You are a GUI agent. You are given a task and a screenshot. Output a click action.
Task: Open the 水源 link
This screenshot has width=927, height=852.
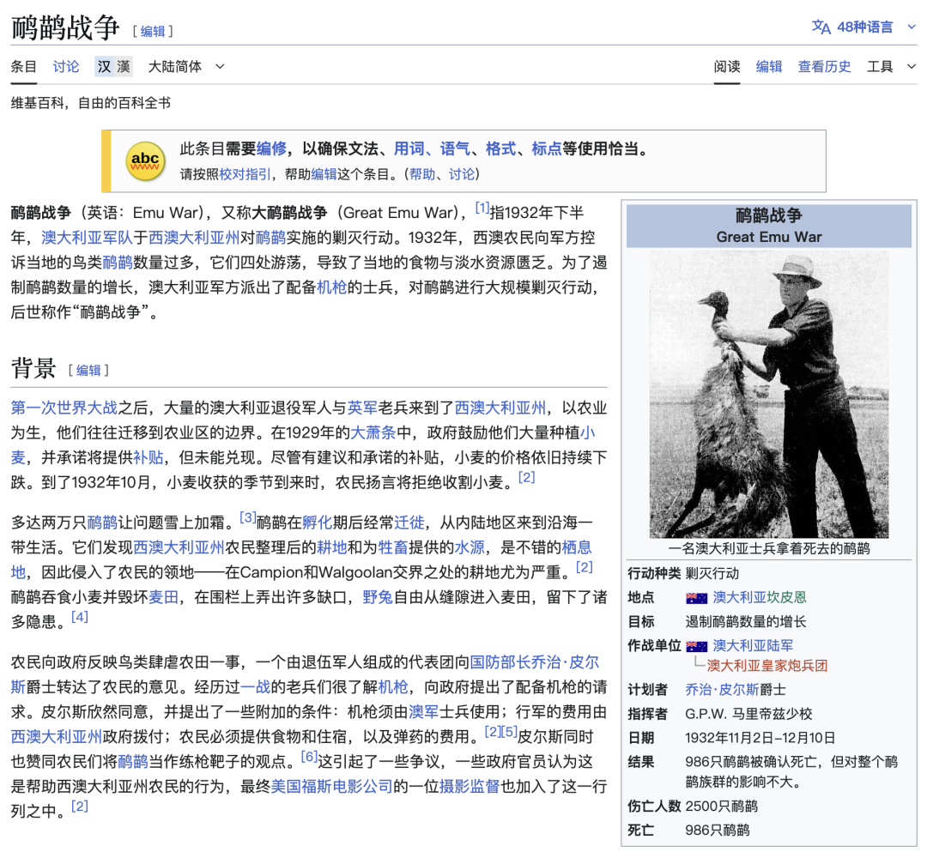470,547
